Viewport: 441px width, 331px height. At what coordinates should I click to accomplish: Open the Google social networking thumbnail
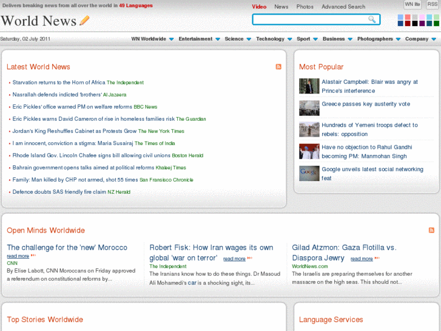(309, 174)
